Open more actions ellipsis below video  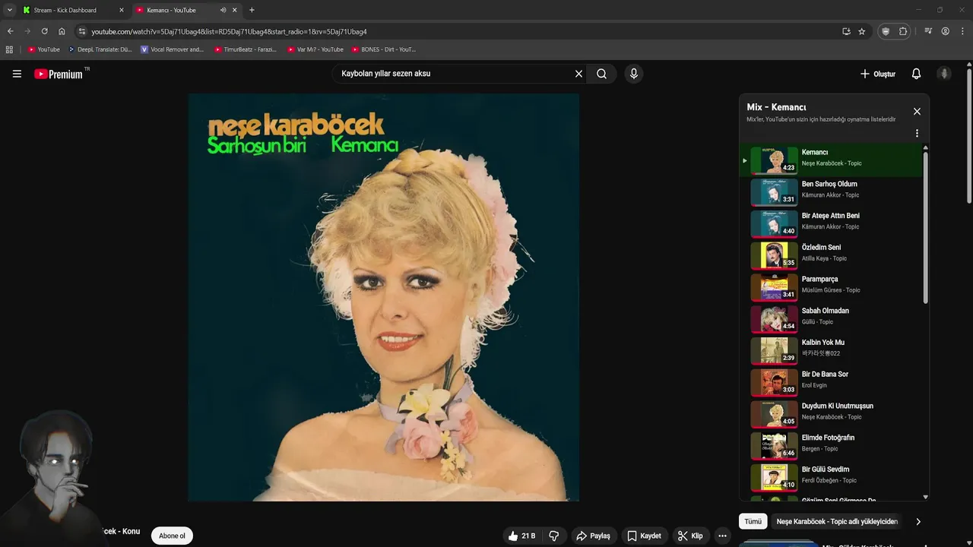click(722, 536)
